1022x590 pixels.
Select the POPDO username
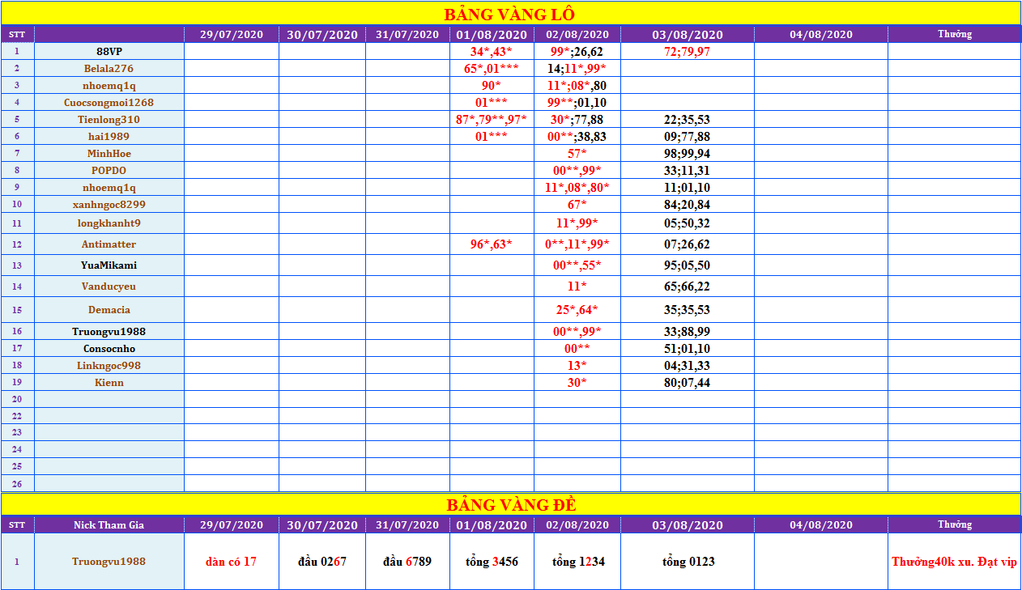tap(109, 170)
